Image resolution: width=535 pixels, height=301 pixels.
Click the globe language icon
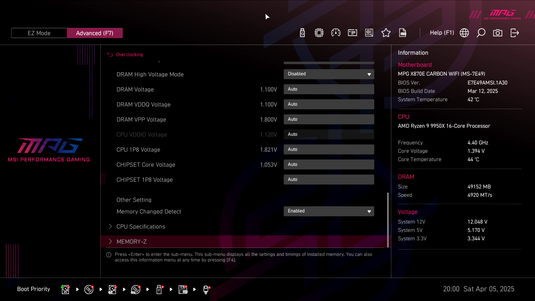coord(464,33)
